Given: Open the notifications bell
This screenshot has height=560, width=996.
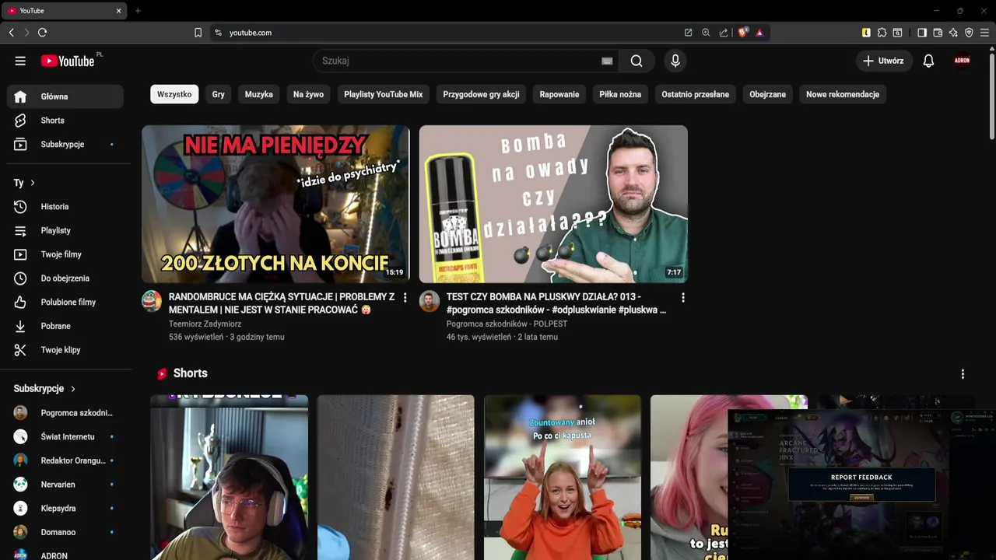Looking at the screenshot, I should click(928, 61).
